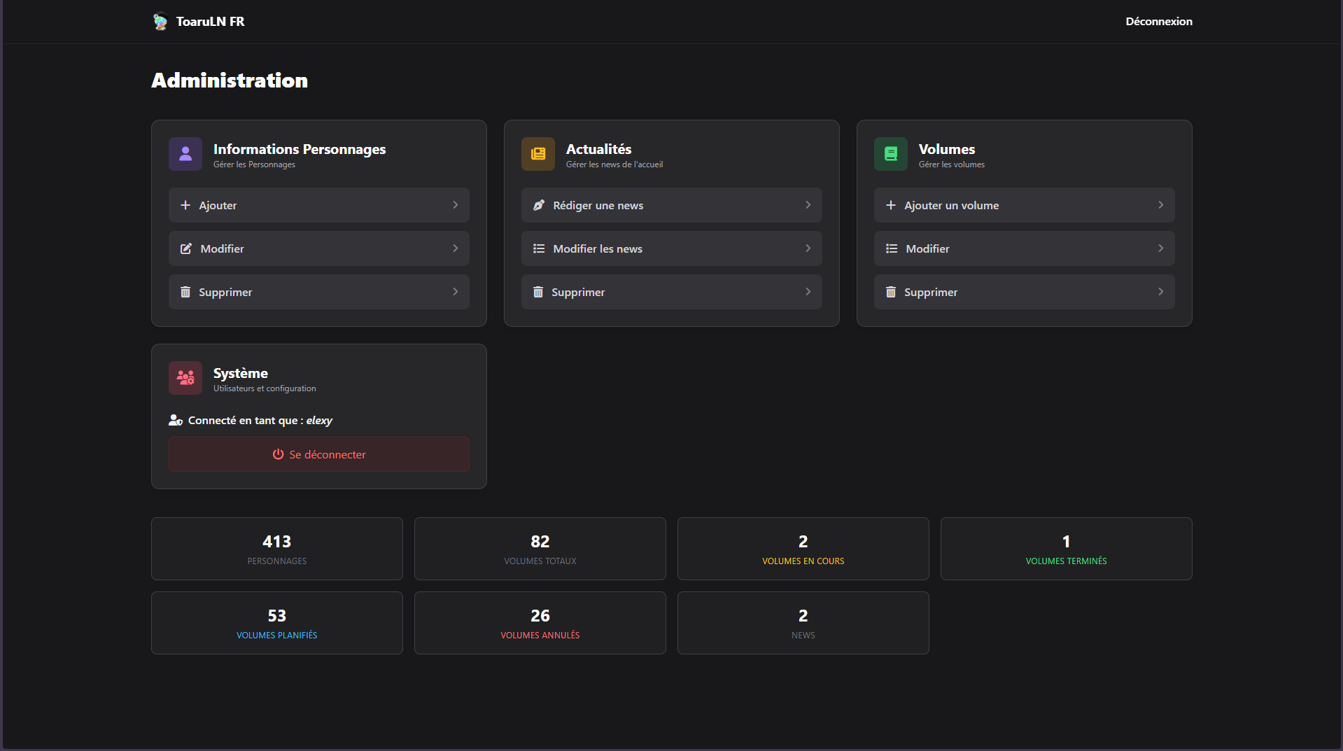Click the trash icon under Actualités
The width and height of the screenshot is (1343, 751).
click(x=538, y=292)
